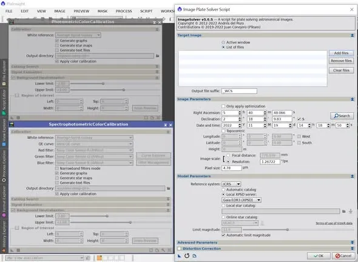Enable the Only apply optimization checkbox
Viewport: 358px width, 262px height.
click(x=223, y=106)
